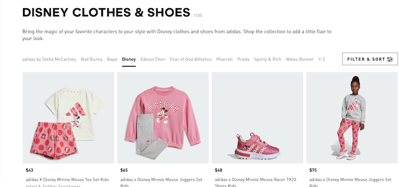Go to the Y-3 tab

(321, 59)
